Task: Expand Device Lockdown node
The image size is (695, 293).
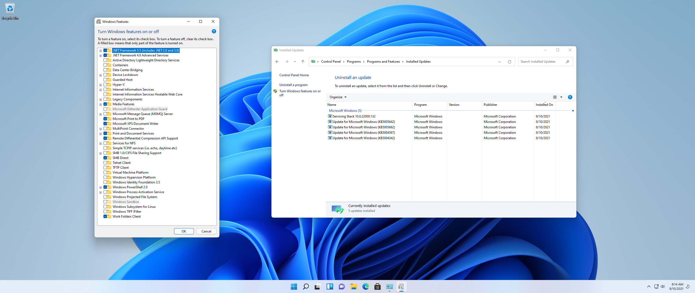Action: [100, 75]
